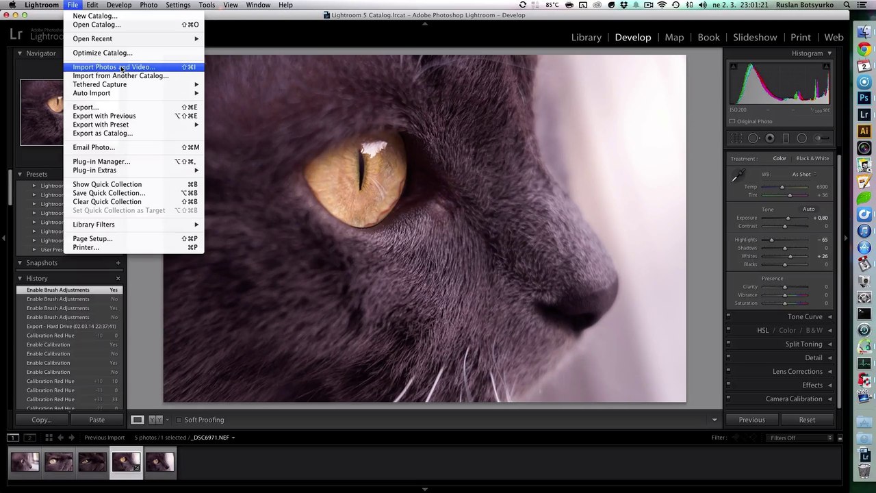Image resolution: width=876 pixels, height=493 pixels.
Task: Choose Import Photos and Video menu item
Action: click(x=114, y=67)
